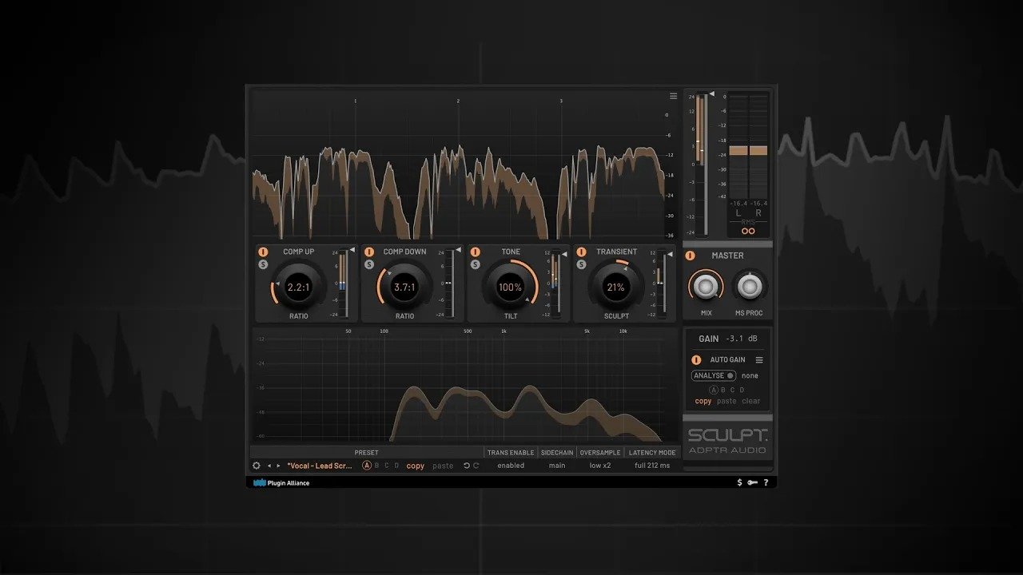Click the Plugin Alliance logo
1023x575 pixels.
pos(281,483)
